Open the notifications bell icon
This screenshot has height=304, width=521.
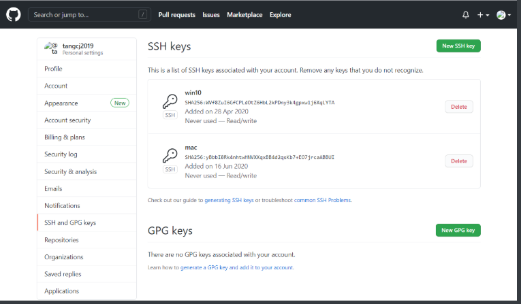(466, 15)
